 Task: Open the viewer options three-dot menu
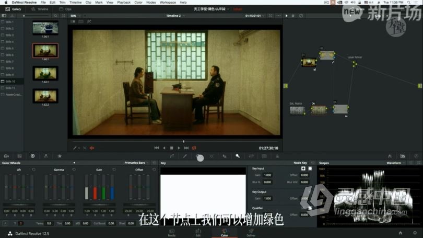click(279, 16)
